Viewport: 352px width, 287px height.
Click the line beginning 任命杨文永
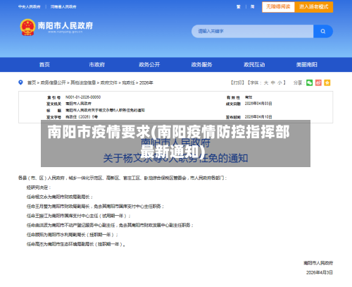60,197
